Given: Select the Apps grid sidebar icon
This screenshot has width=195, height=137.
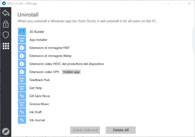Looking at the screenshot, I should [x=6, y=46].
